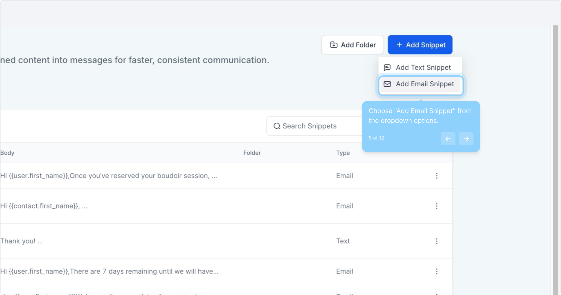Screen dimensions: 561x295
Task: Click the Type column header
Action: pos(343,153)
